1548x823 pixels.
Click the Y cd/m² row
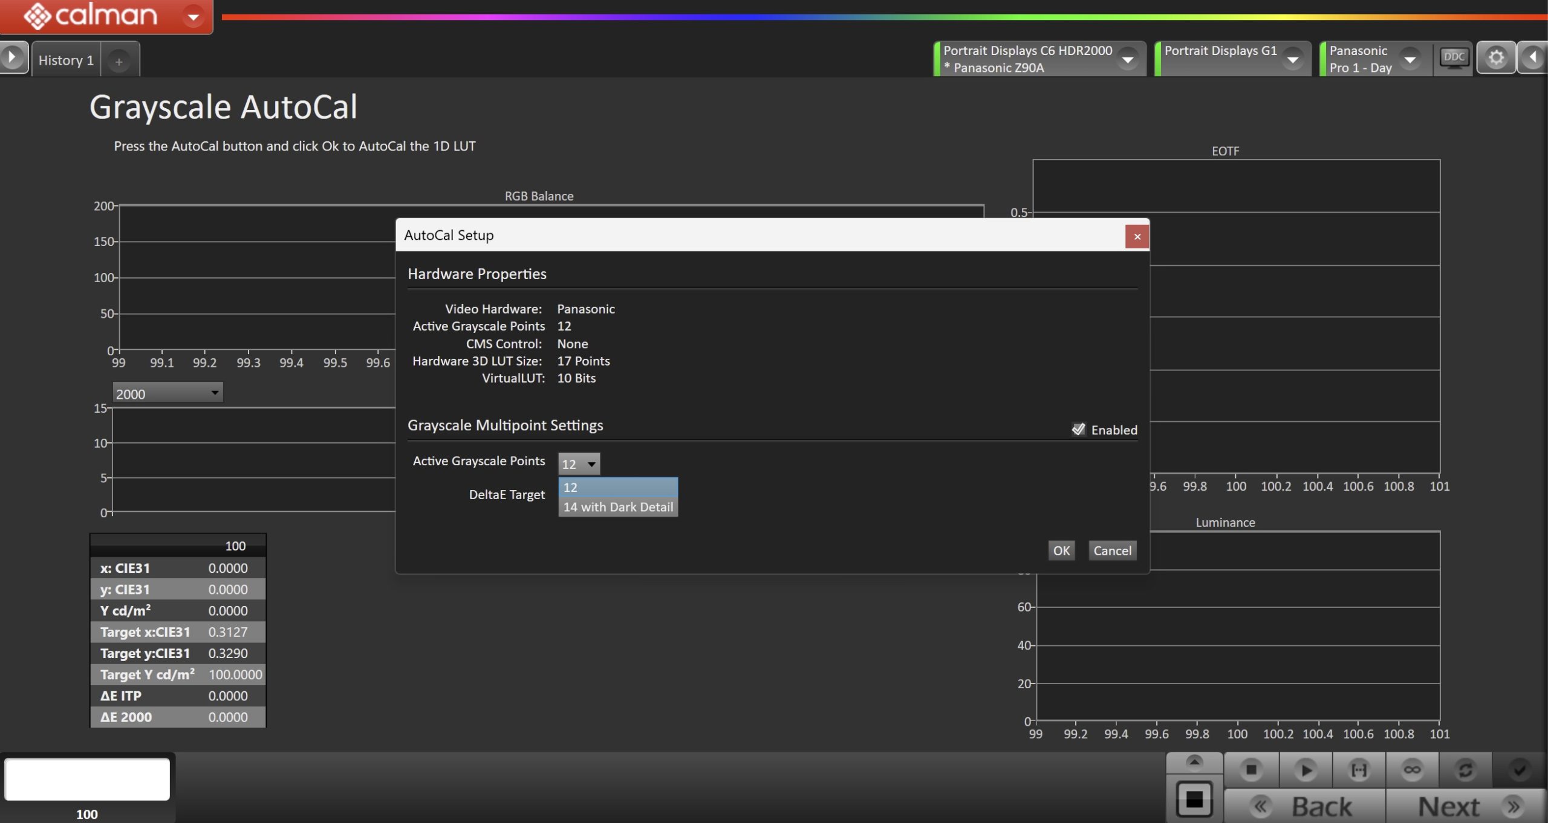pyautogui.click(x=178, y=610)
